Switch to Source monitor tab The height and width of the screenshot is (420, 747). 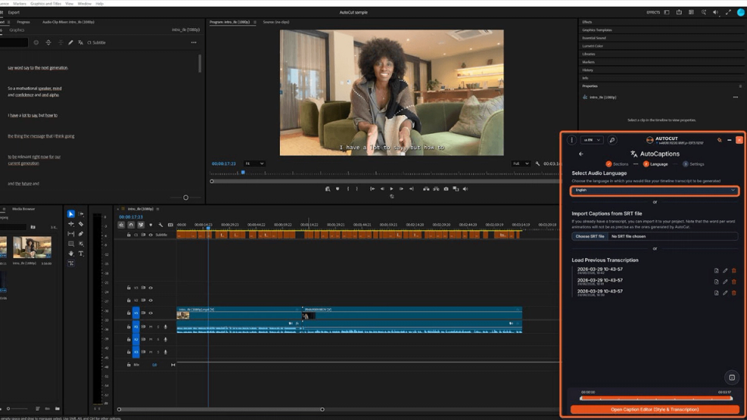[275, 22]
